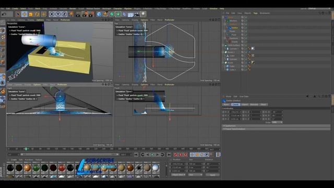Click ProRender in Top viewport menu
Screen dimensions: 334x188
[170, 20]
